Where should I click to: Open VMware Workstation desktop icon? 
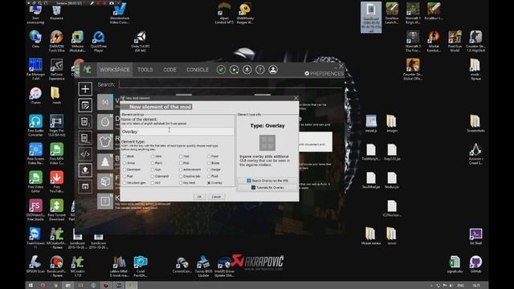[x=77, y=41]
